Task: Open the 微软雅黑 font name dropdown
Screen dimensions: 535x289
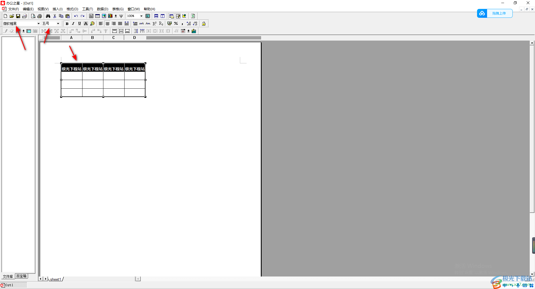Action: [38, 24]
